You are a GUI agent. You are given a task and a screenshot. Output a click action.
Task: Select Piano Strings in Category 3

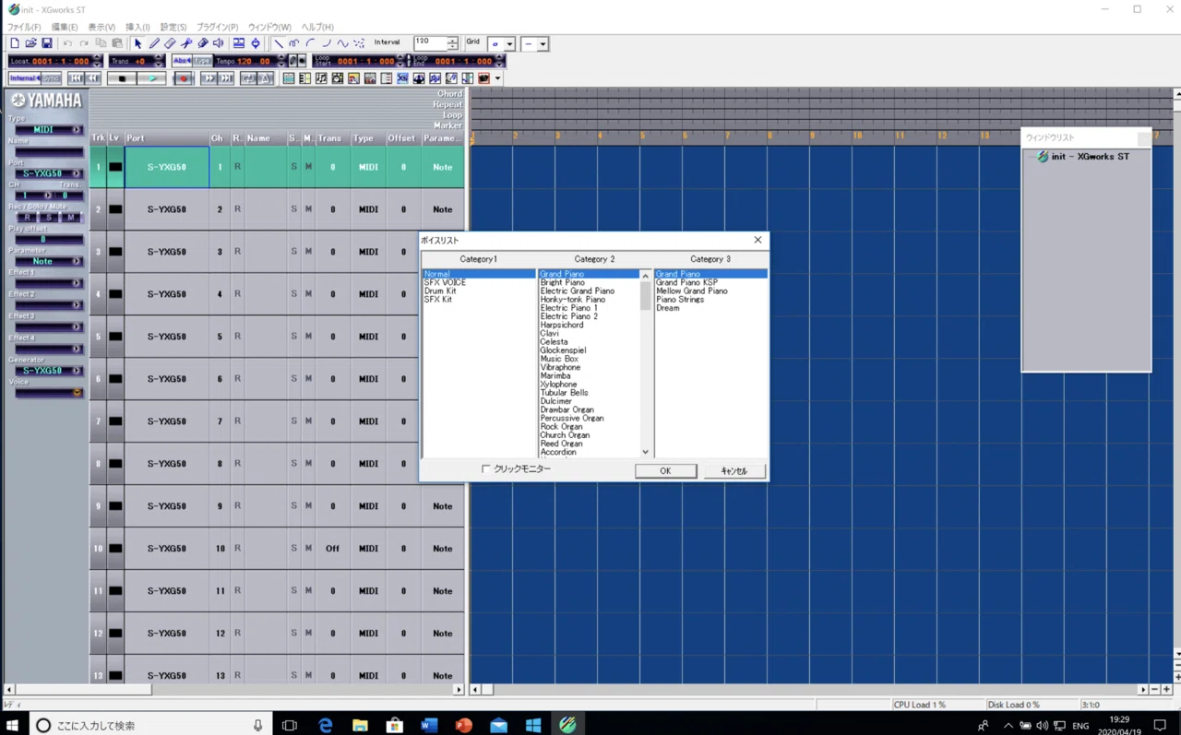point(680,300)
